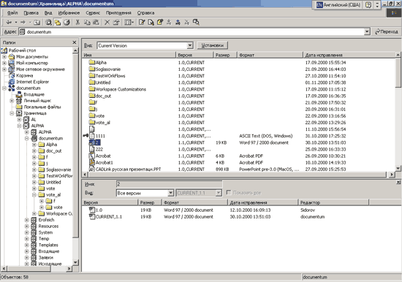The image size is (402, 282).
Task: Open the Back button history dropdown arrow
Action: click(x=16, y=23)
